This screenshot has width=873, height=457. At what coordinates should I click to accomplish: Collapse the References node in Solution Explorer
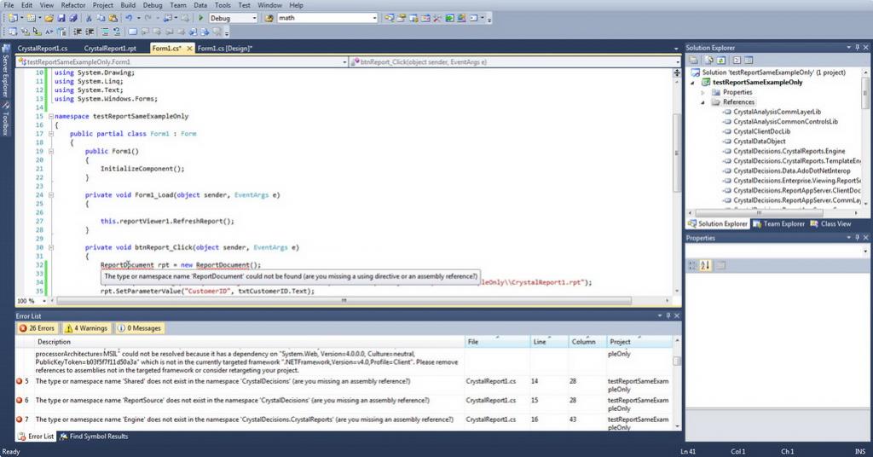pos(702,102)
